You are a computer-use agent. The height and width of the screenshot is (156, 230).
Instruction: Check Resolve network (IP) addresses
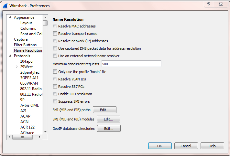tap(55, 41)
